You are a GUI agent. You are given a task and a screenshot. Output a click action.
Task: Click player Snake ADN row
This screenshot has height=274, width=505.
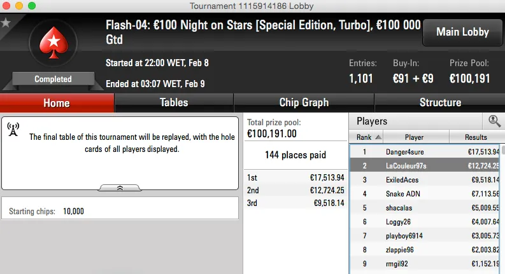[403, 194]
